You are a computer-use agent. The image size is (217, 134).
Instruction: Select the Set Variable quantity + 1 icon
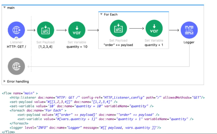(x=154, y=28)
